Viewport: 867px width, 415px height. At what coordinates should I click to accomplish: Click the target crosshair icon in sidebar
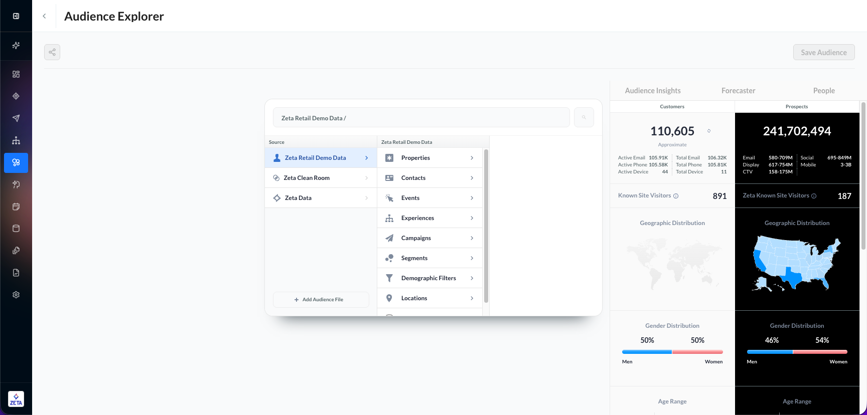coord(16,96)
